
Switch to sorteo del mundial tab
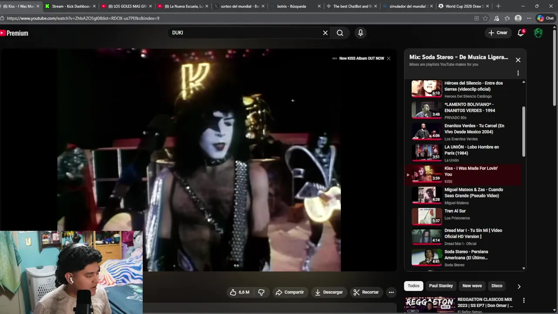[240, 6]
